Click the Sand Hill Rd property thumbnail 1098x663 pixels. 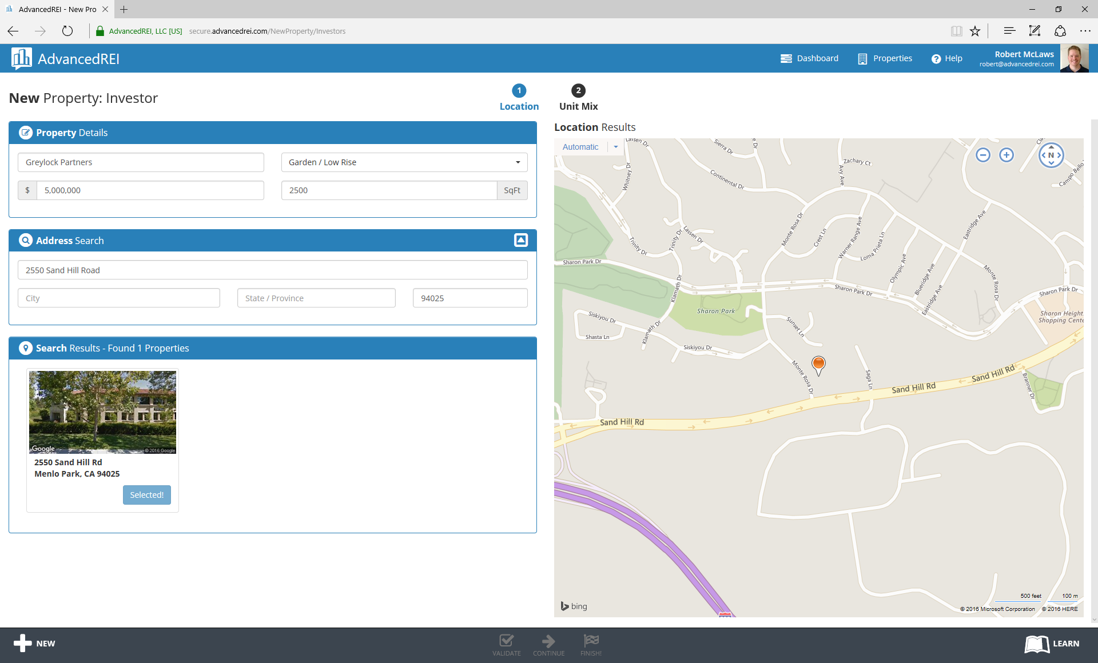click(x=103, y=412)
